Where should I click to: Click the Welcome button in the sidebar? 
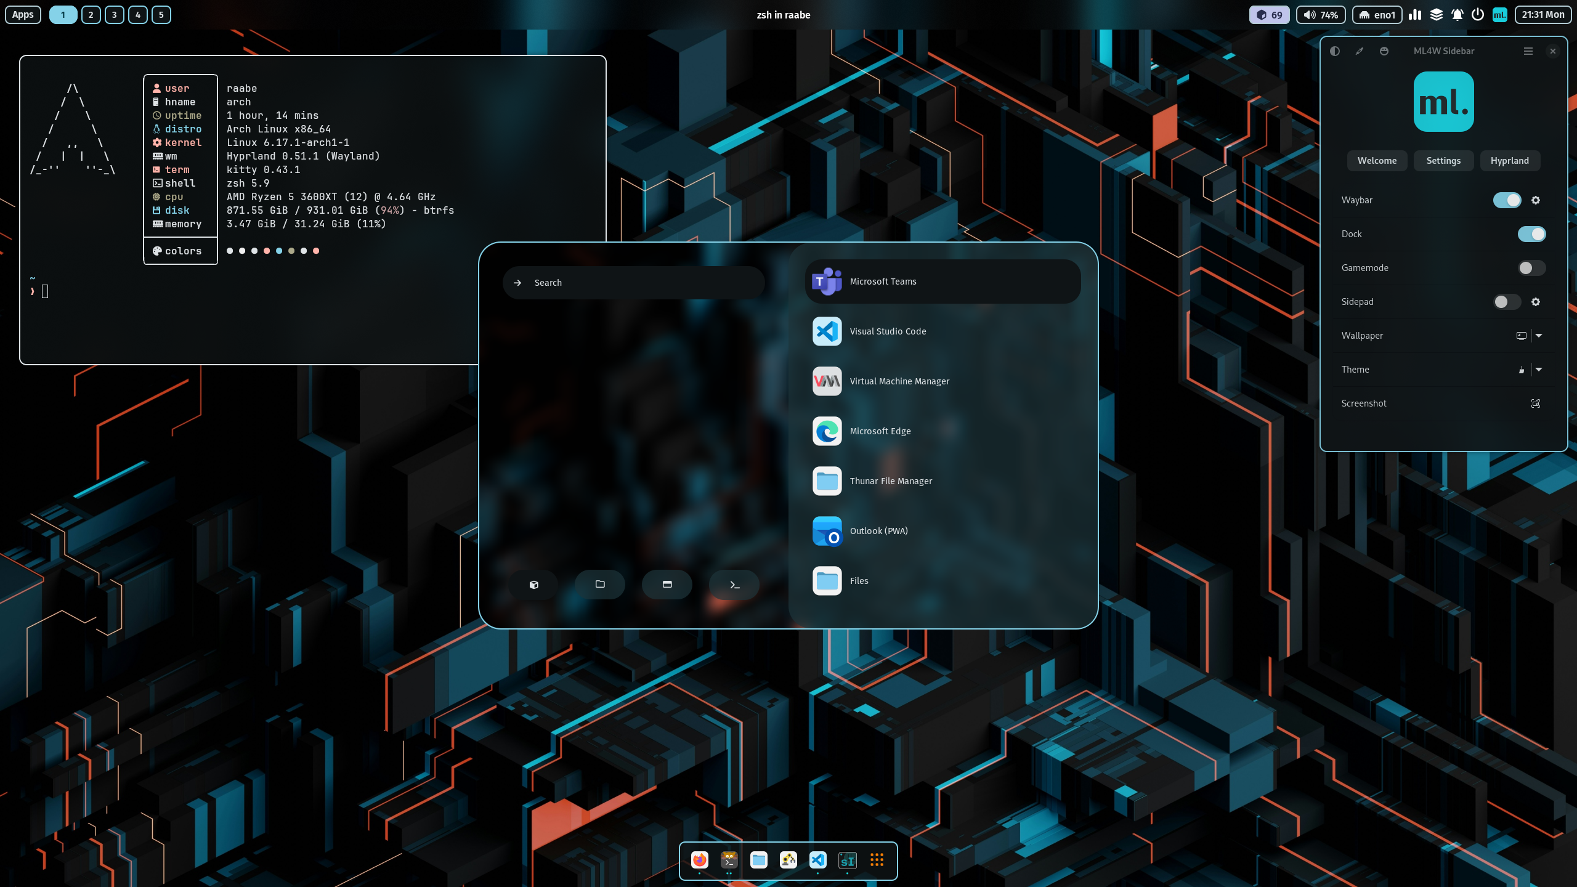[x=1377, y=161]
